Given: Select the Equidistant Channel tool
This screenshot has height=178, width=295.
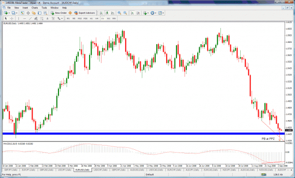Looking at the screenshot, I should point(36,18).
